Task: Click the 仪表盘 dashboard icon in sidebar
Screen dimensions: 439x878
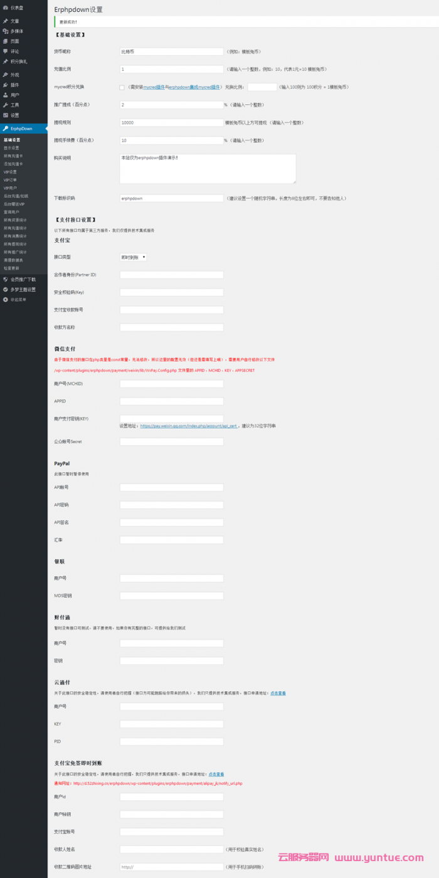Action: [x=5, y=8]
